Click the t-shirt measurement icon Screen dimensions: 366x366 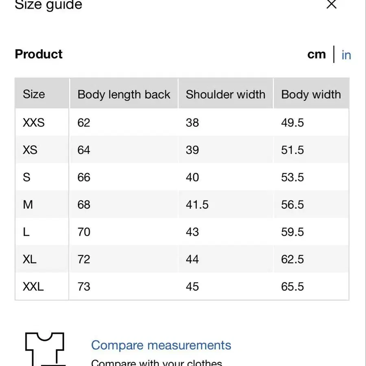pyautogui.click(x=45, y=349)
